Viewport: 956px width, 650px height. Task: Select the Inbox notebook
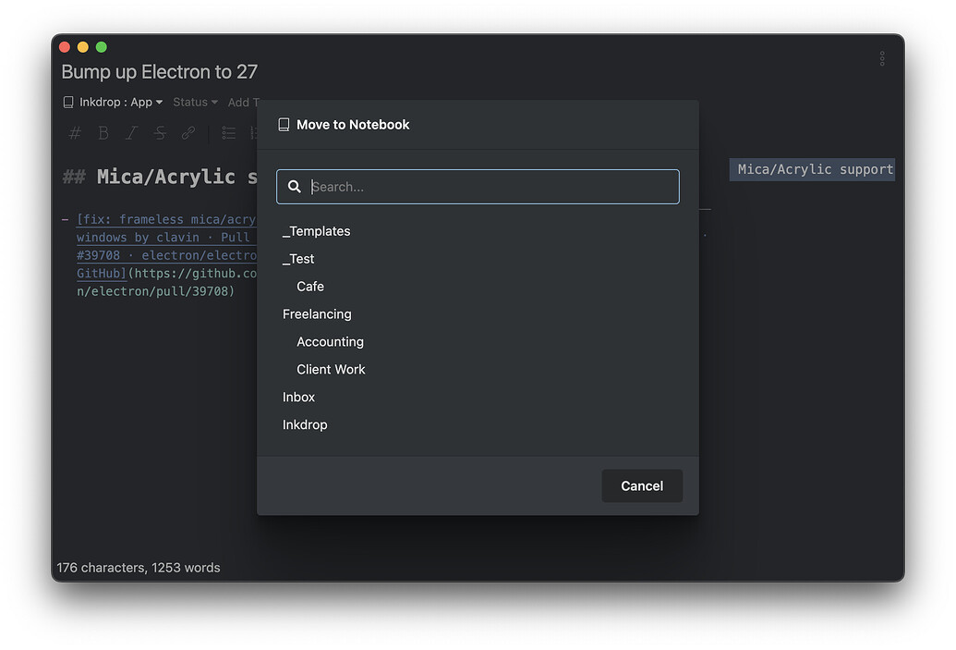(x=298, y=397)
